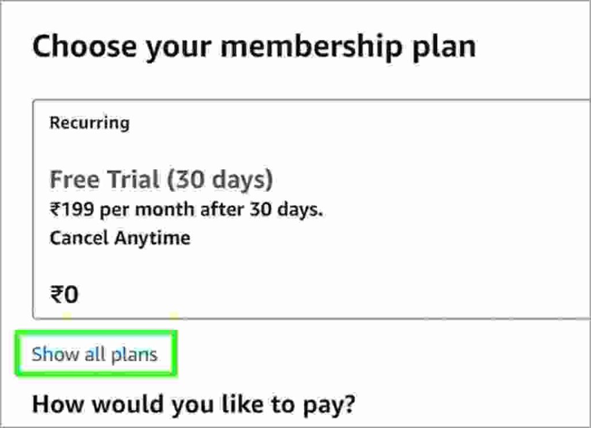Click the Recurring label at card top

[x=89, y=123]
